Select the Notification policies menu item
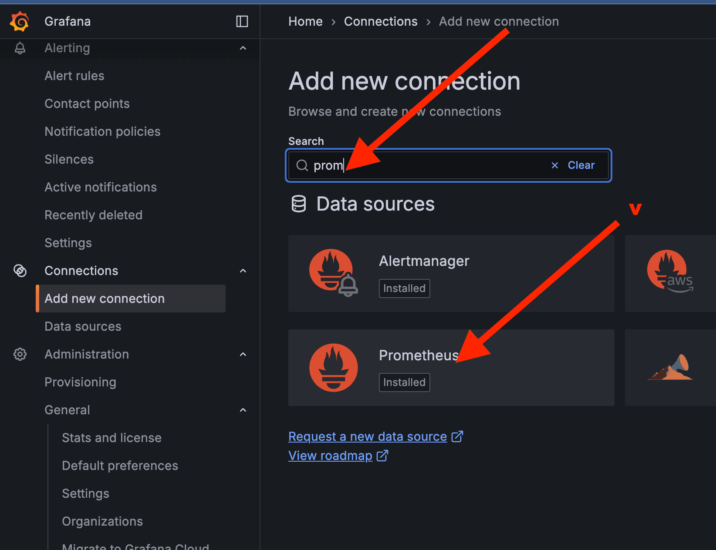This screenshot has height=550, width=716. point(102,131)
